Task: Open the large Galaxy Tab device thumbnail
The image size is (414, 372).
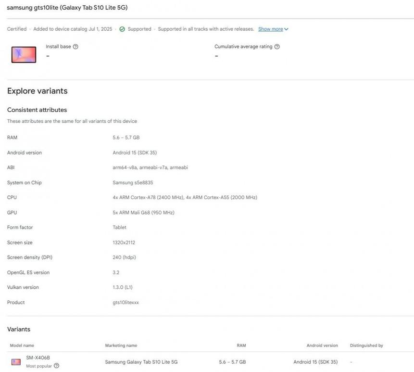Action: click(x=24, y=54)
